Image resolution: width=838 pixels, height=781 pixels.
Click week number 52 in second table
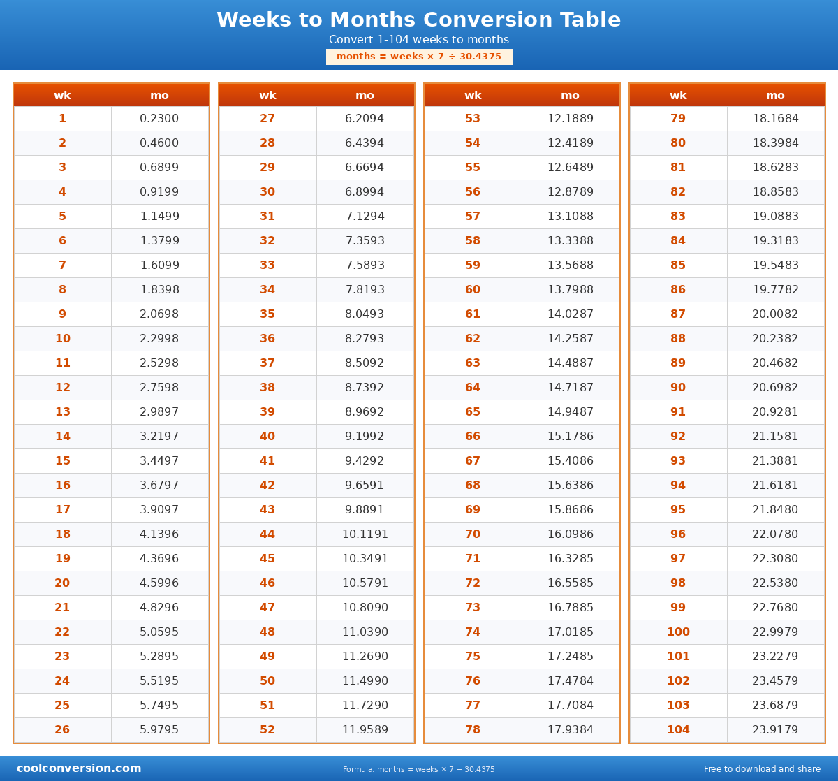267,730
